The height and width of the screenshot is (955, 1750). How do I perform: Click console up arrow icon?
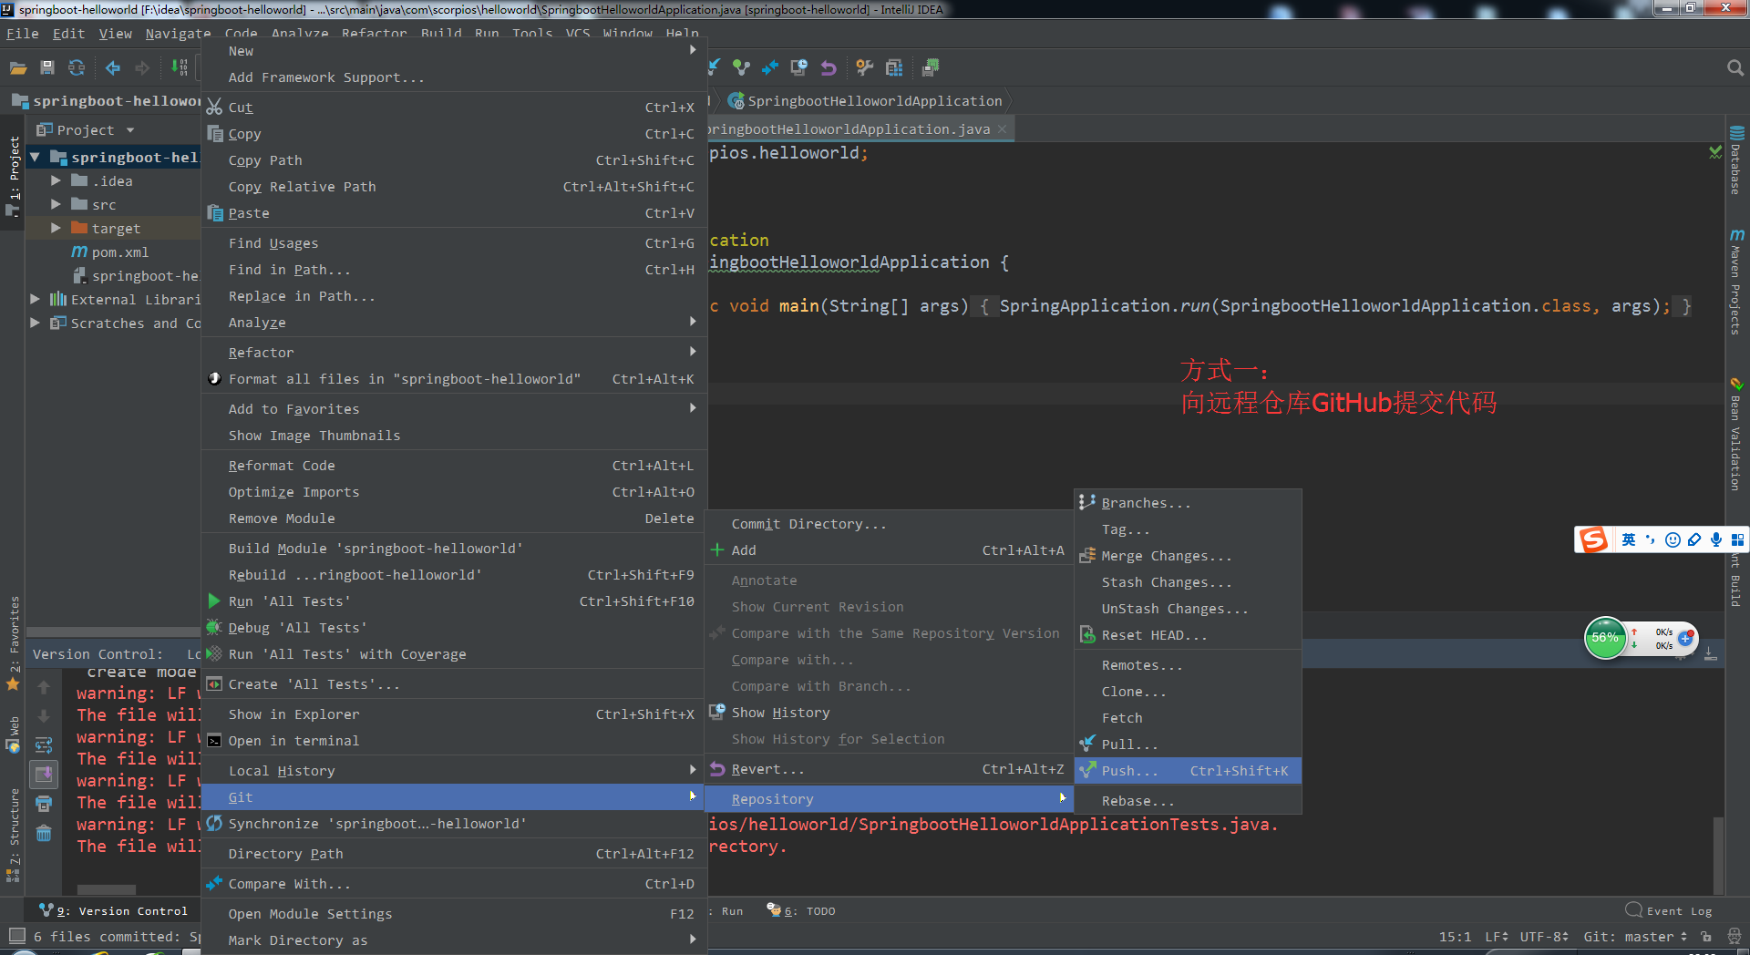44,687
